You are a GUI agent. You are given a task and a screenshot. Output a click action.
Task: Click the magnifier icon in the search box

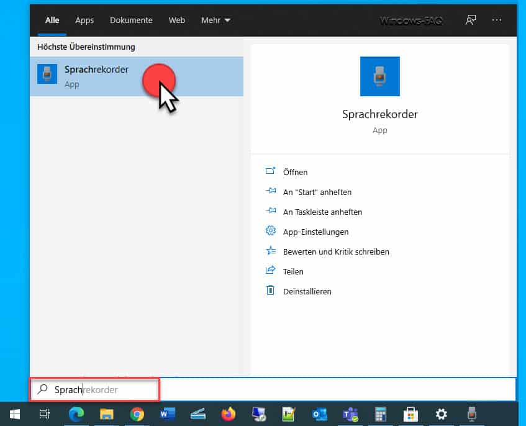coord(43,389)
